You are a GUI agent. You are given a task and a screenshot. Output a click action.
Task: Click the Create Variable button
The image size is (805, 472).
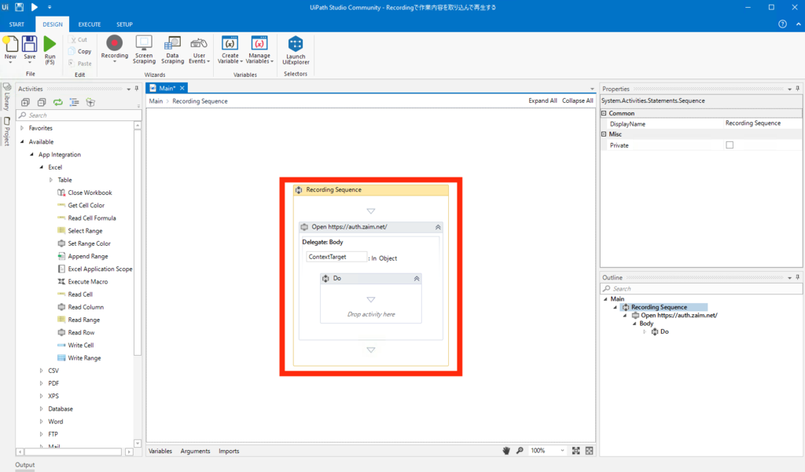click(x=230, y=49)
